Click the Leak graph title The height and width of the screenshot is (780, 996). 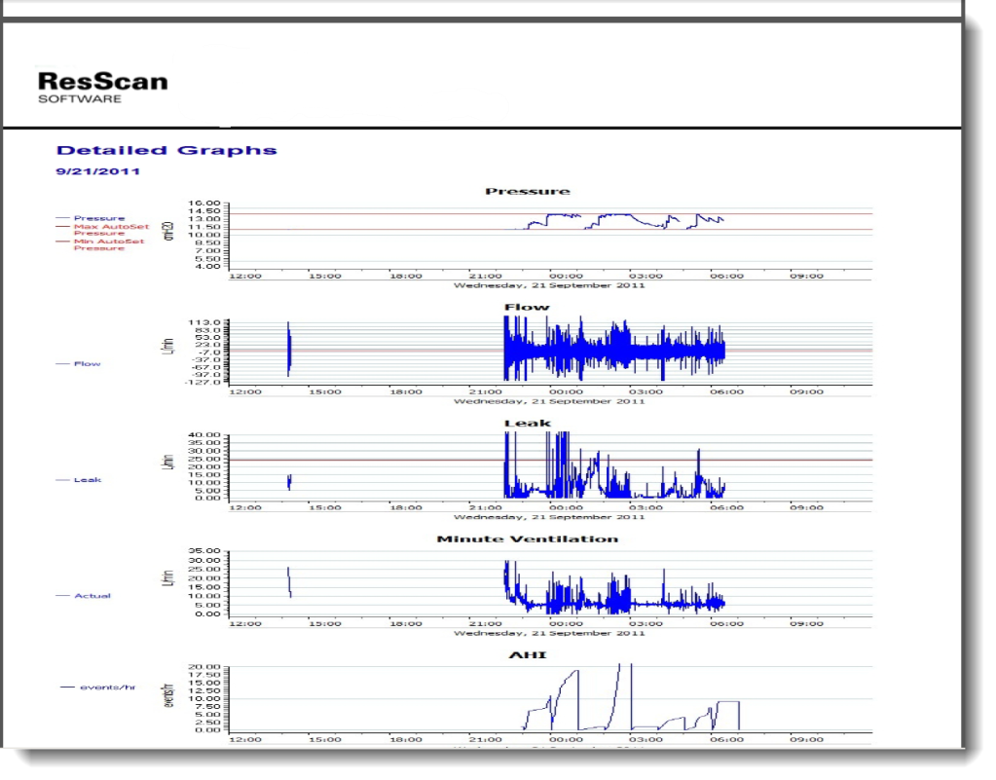tap(527, 423)
